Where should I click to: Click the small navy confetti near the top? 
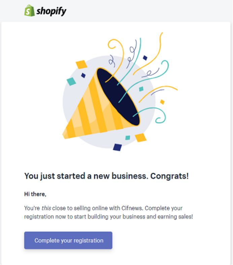click(x=145, y=58)
